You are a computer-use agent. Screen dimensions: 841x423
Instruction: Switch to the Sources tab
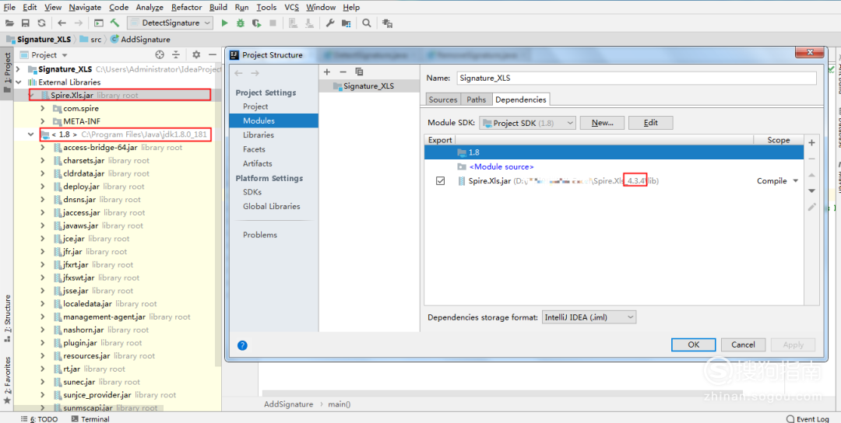coord(443,100)
